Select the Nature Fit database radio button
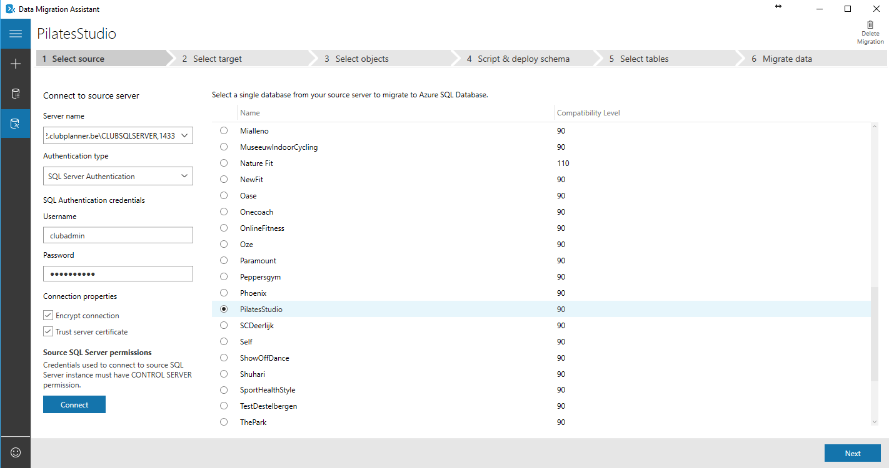 224,163
